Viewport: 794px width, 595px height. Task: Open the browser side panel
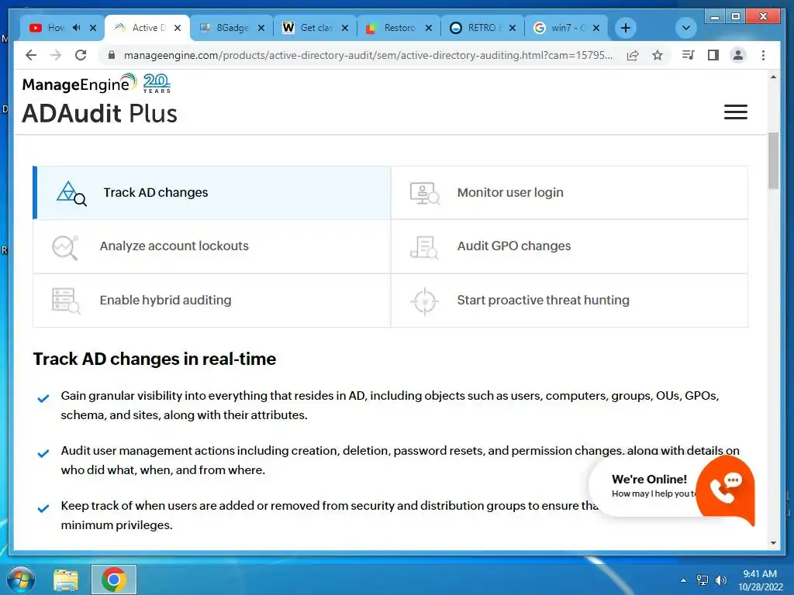point(713,55)
